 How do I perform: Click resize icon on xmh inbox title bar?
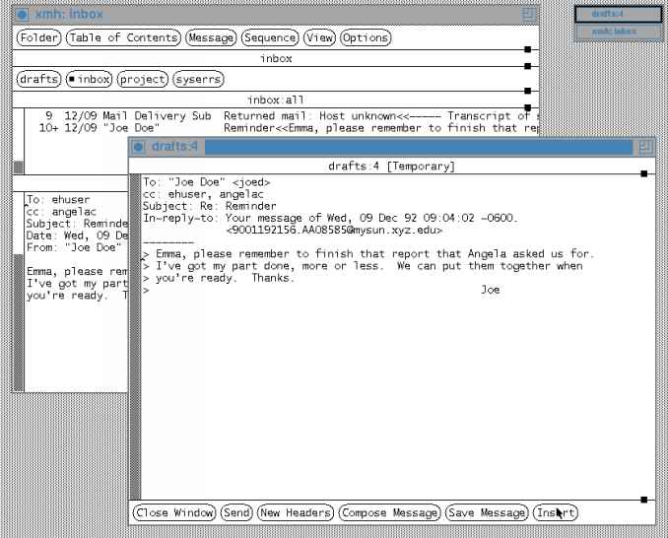[x=529, y=15]
